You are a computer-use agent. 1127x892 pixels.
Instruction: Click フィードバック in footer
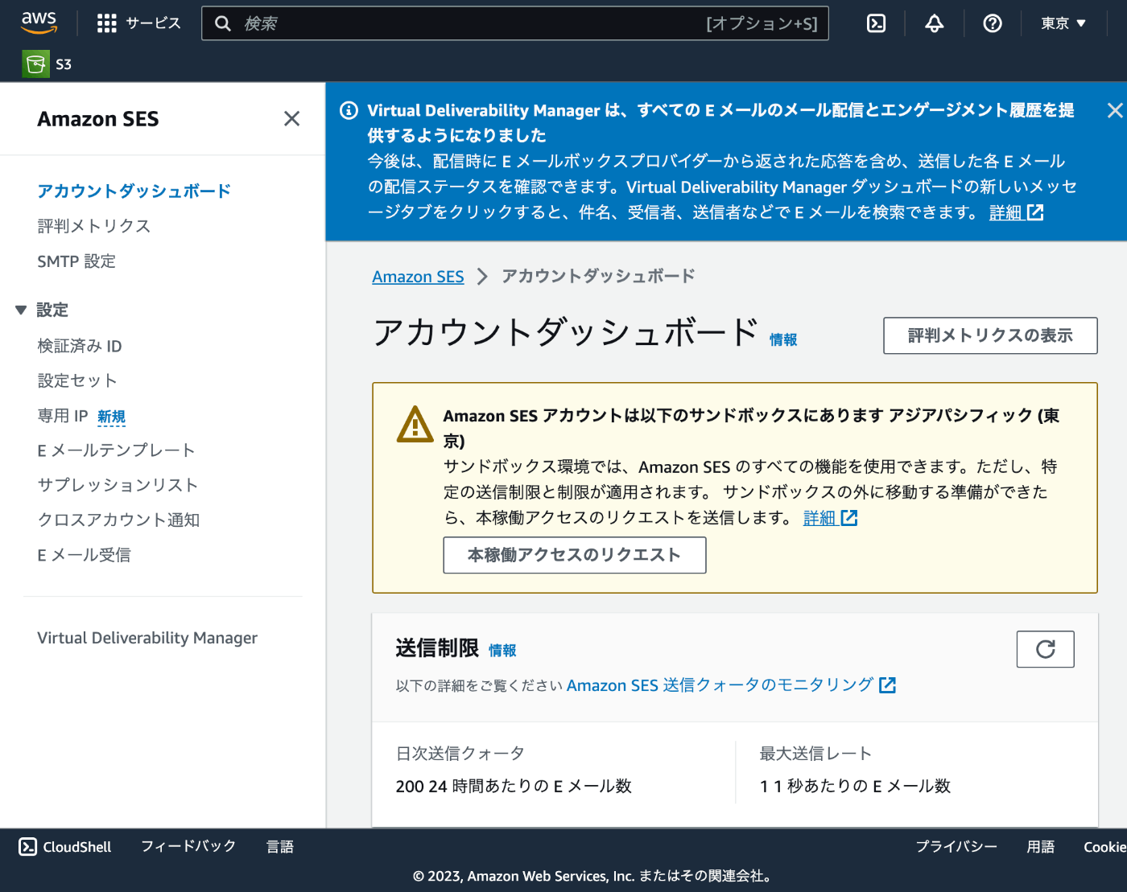pos(188,846)
